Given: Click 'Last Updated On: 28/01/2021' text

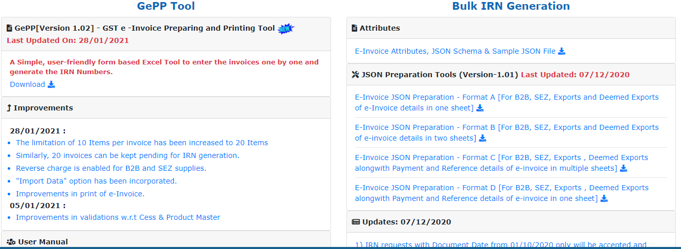Looking at the screenshot, I should tap(68, 40).
